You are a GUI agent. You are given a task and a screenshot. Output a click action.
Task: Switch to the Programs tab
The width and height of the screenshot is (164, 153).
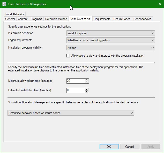(36, 19)
